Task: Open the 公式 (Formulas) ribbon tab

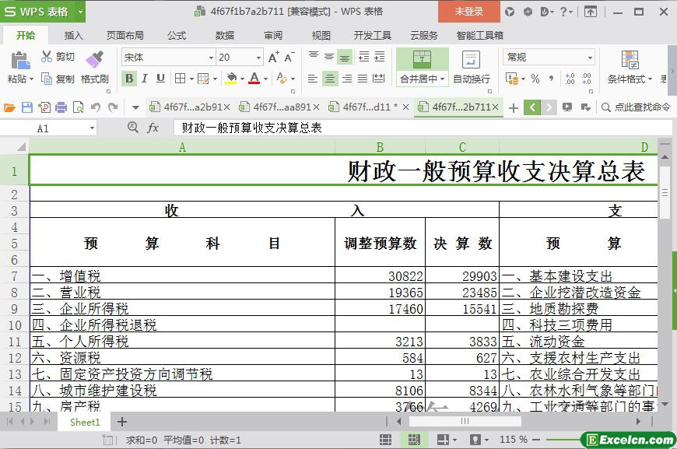Action: (177, 35)
